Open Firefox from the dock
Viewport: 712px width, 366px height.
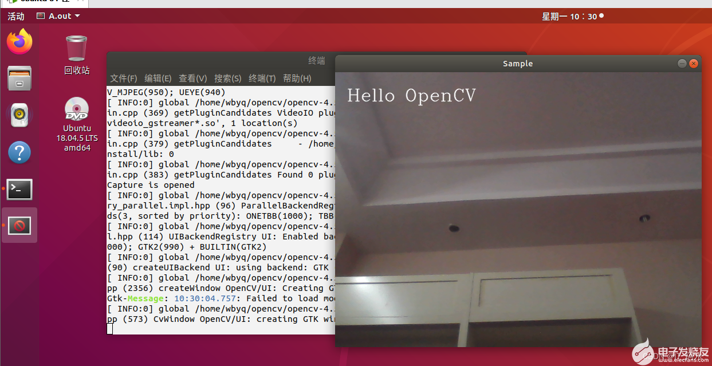click(19, 42)
